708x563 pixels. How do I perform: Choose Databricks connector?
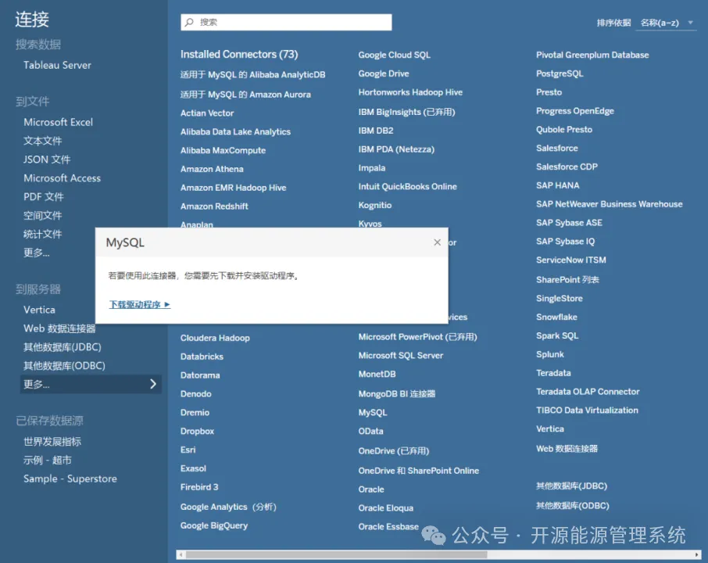pos(202,357)
